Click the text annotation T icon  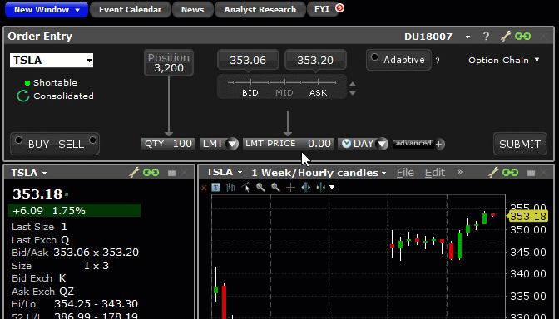pyautogui.click(x=215, y=187)
